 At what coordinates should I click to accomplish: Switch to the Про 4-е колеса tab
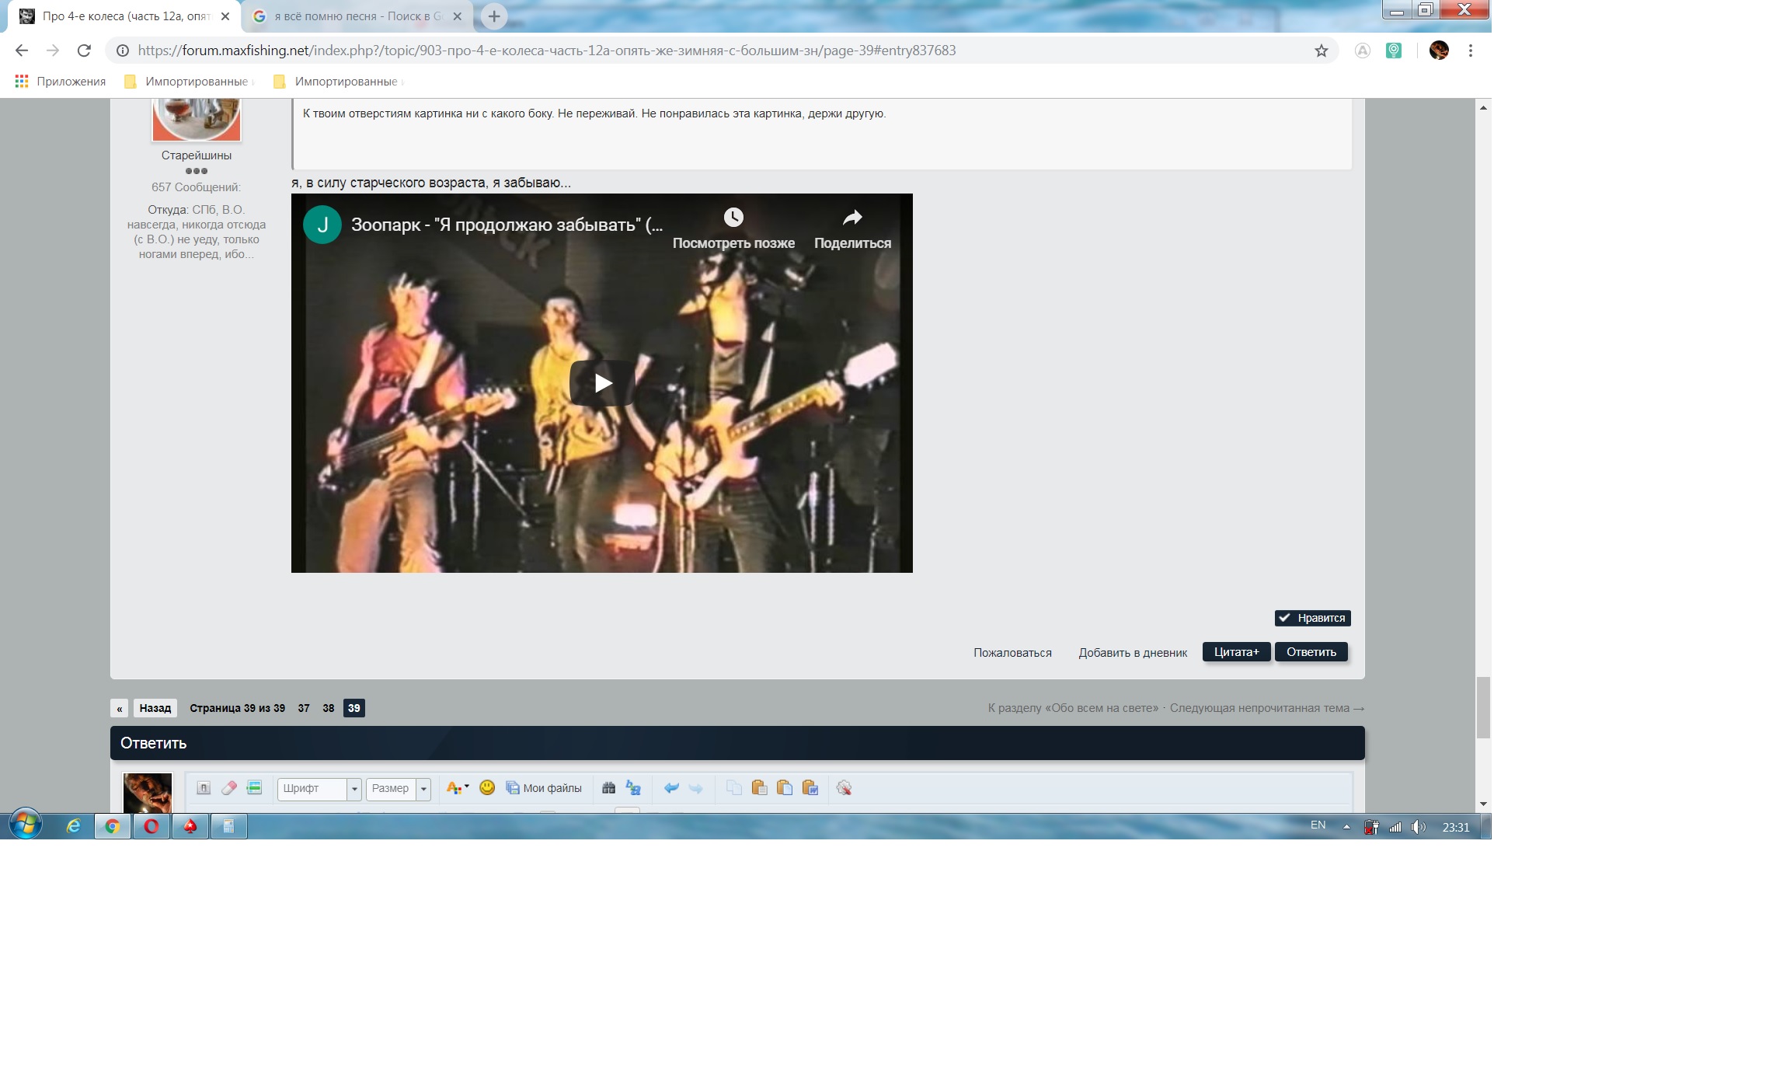[124, 16]
